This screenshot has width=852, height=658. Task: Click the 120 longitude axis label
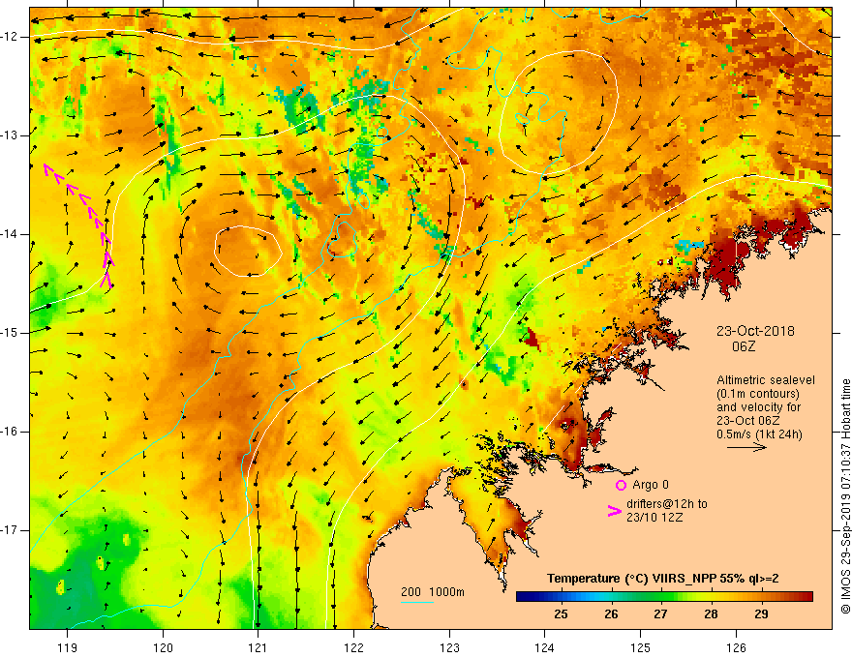click(163, 647)
